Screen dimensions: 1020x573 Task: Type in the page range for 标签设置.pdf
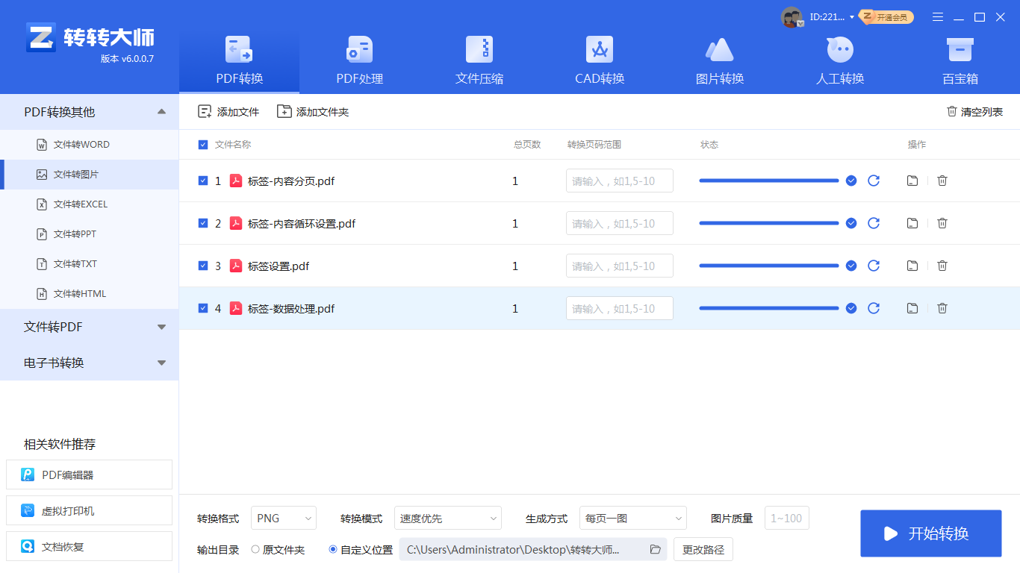point(619,266)
